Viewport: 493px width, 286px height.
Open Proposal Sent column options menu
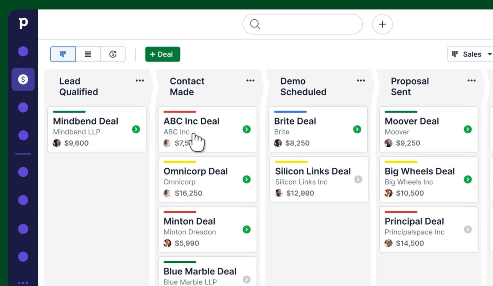point(472,81)
